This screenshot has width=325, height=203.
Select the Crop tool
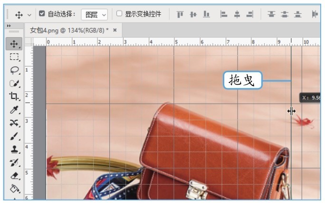[x=14, y=97]
